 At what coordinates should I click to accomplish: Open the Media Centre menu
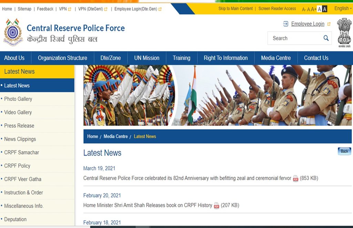pos(276,58)
